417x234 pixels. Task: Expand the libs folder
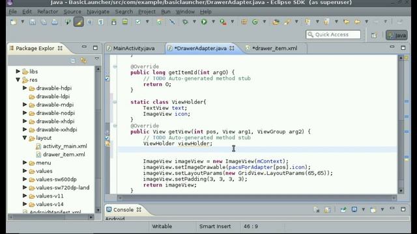[18, 71]
